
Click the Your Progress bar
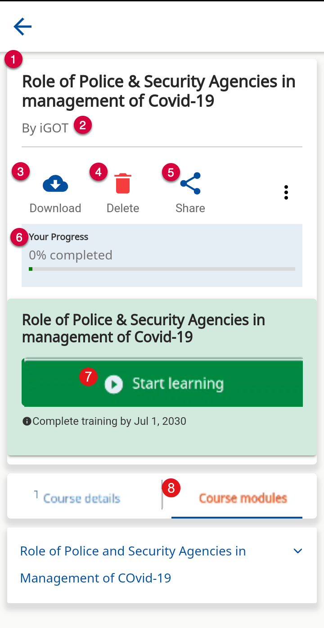(162, 269)
